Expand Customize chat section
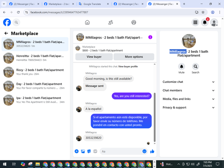 tap(189, 82)
